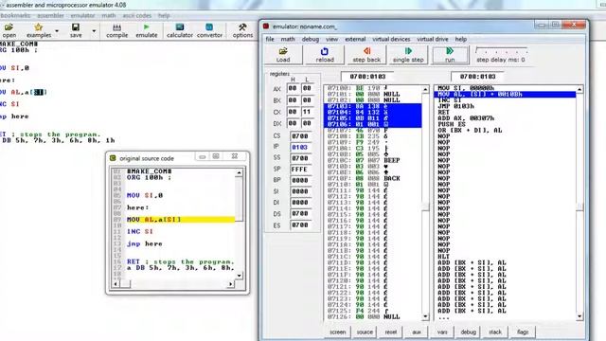
Task: Click the disassembly address field 0700:0103 on right
Action: tap(477, 77)
